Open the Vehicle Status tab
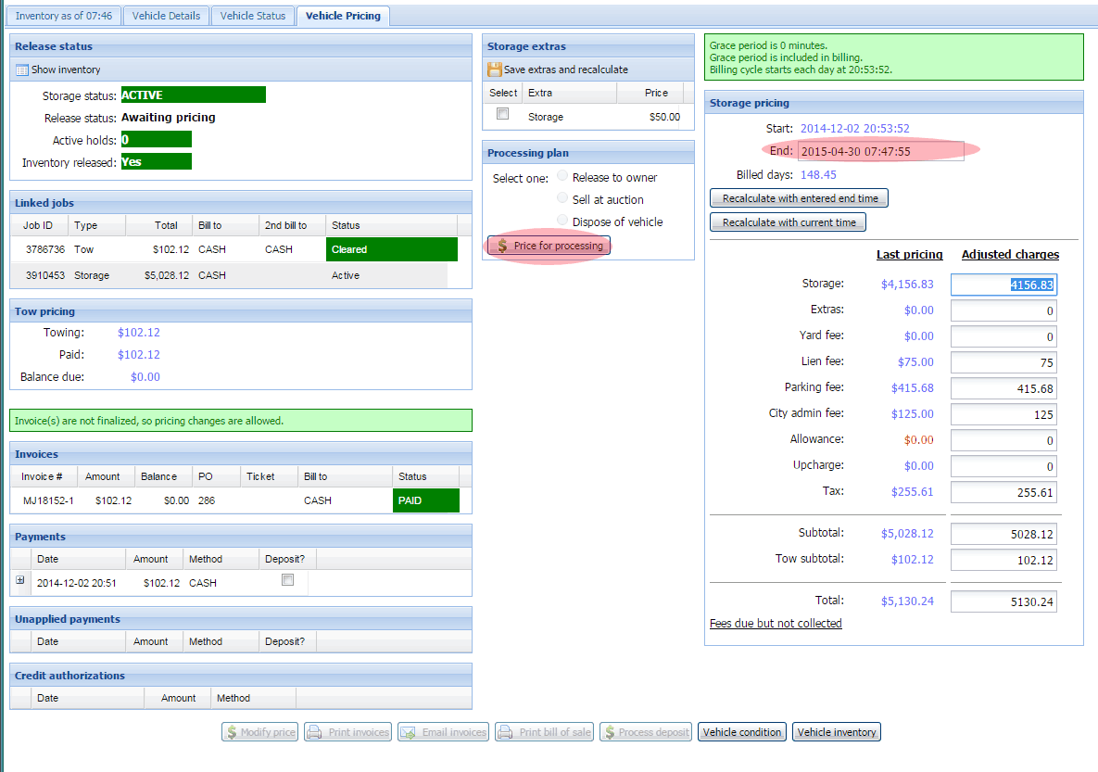 (253, 16)
